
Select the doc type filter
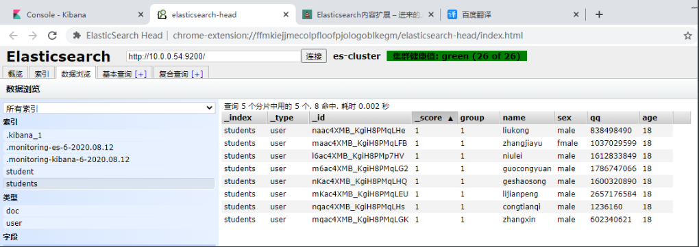click(109, 211)
